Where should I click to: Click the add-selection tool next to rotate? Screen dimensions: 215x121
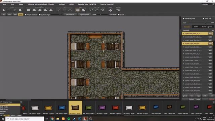click(20, 10)
